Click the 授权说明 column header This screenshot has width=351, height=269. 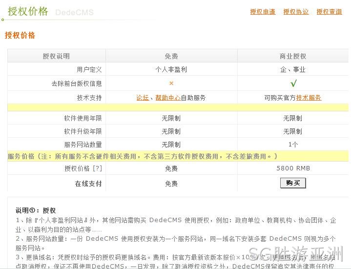(x=56, y=56)
